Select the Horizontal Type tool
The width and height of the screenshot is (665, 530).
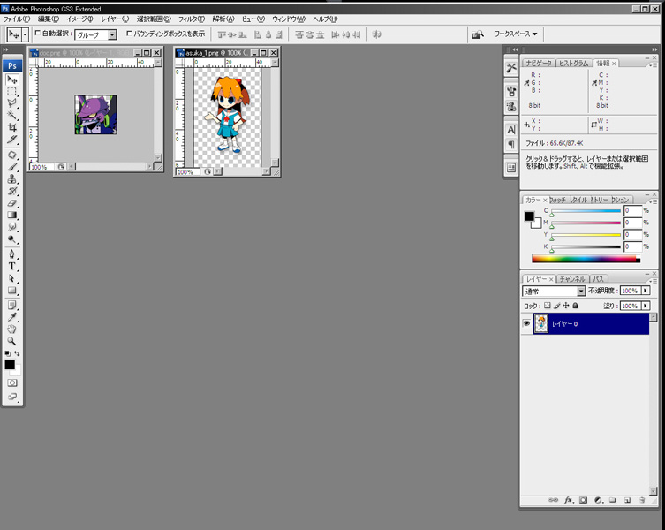(11, 266)
